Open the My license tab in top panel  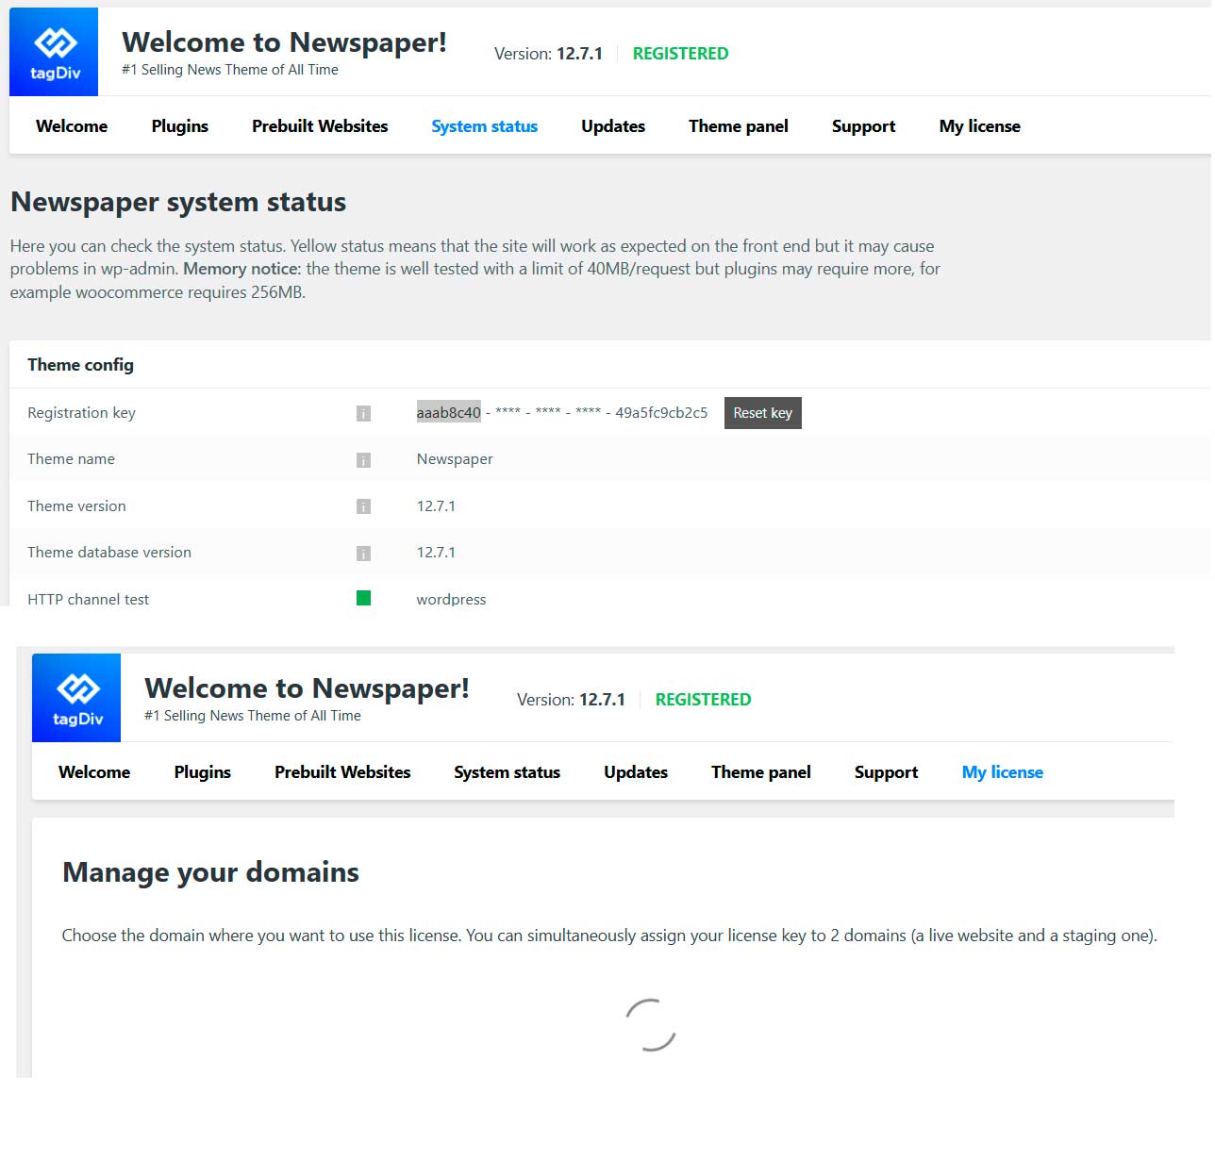pyautogui.click(x=979, y=126)
